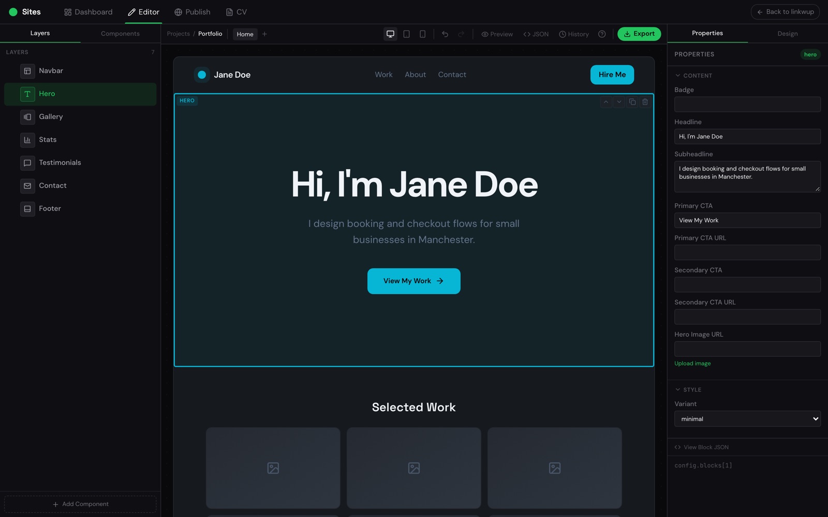The height and width of the screenshot is (517, 828).
Task: Select the Navbar layer
Action: (80, 71)
